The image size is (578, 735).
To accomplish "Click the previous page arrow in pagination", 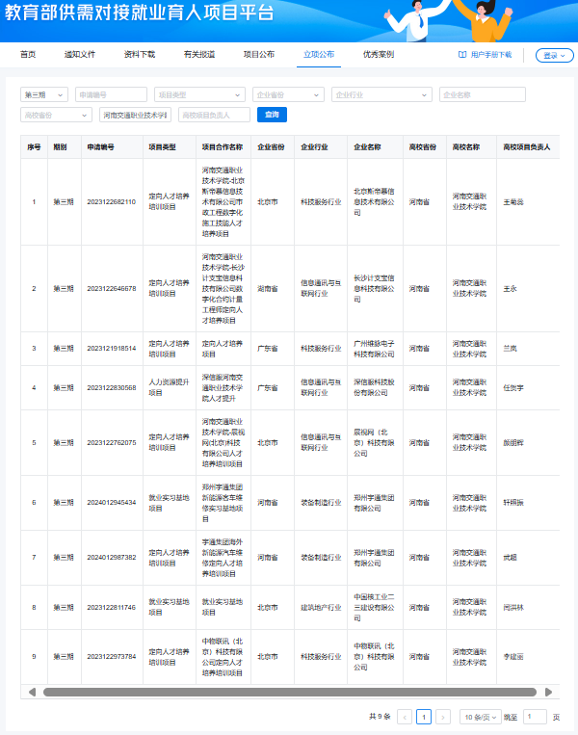I will [x=405, y=717].
